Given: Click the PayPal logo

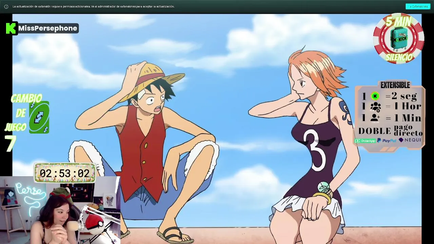Looking at the screenshot, I should 387,141.
